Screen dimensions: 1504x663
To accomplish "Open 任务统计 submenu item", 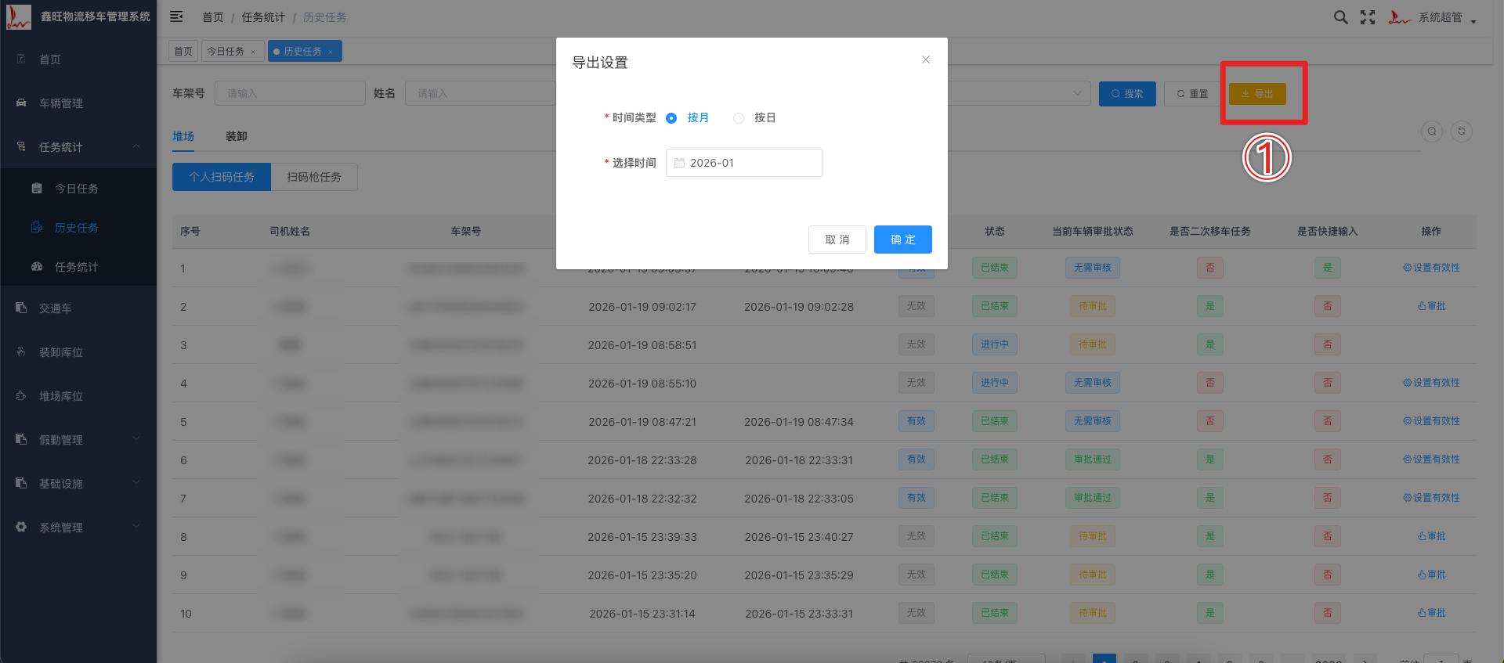I will pos(78,267).
